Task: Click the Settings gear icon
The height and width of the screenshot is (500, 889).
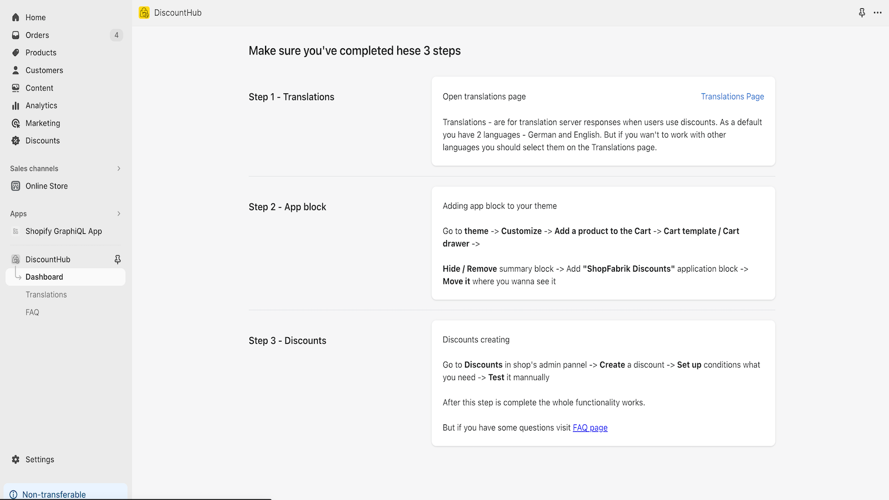Action: click(16, 459)
